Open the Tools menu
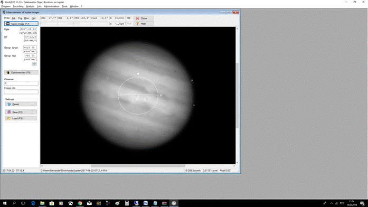Screen dimensions: 368x207 coord(64,6)
